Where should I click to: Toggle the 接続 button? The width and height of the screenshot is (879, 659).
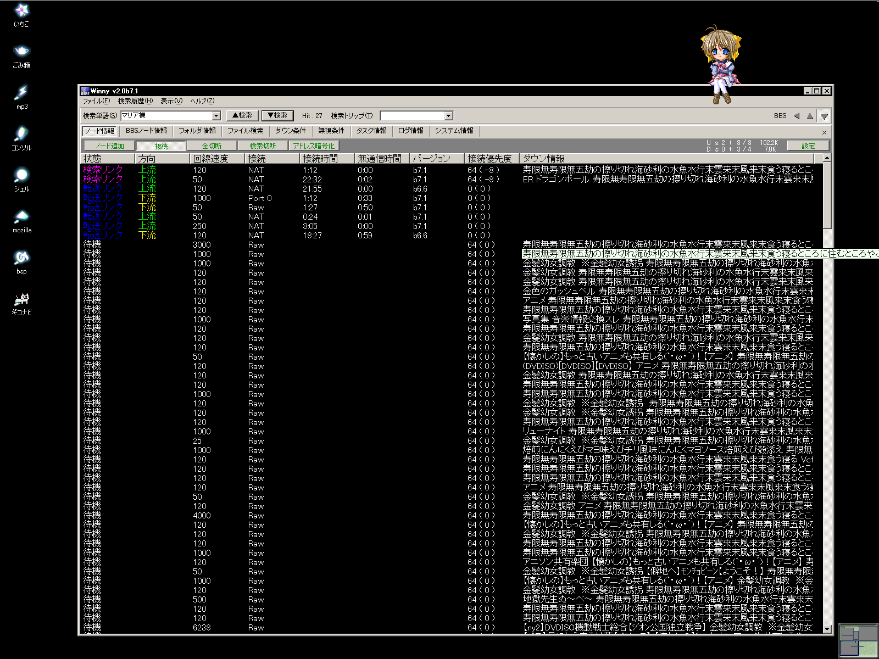click(x=161, y=146)
